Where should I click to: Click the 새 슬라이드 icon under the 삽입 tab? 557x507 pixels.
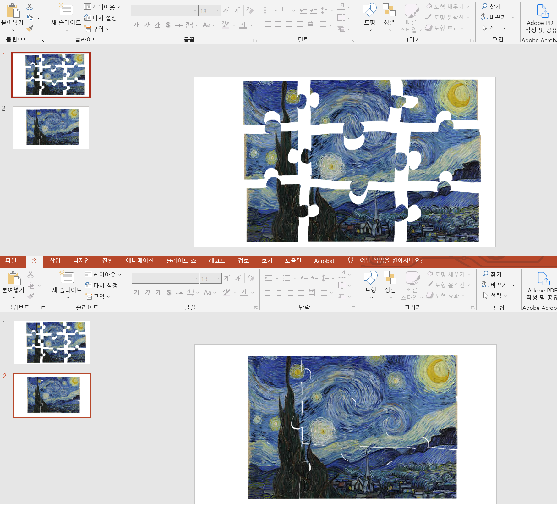pos(67,277)
